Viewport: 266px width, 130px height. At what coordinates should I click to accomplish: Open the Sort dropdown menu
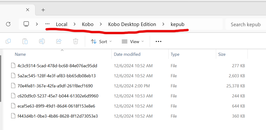(101, 42)
